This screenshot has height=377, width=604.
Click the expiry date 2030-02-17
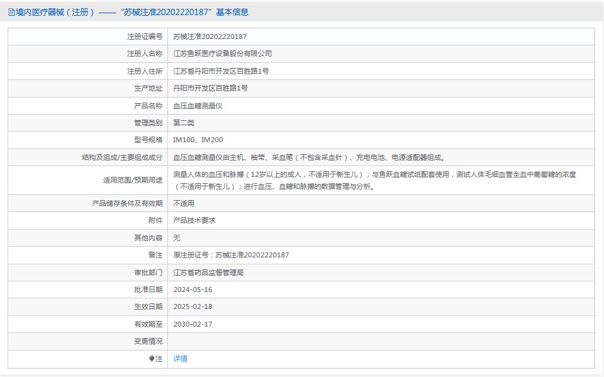[193, 324]
